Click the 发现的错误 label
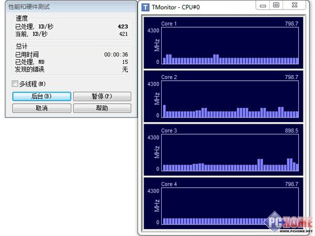Image resolution: width=315 pixels, height=236 pixels. (x=30, y=69)
